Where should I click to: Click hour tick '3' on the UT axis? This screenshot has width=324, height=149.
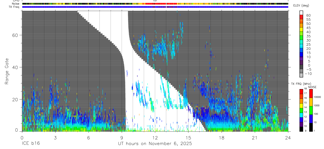pyautogui.click(x=55, y=138)
